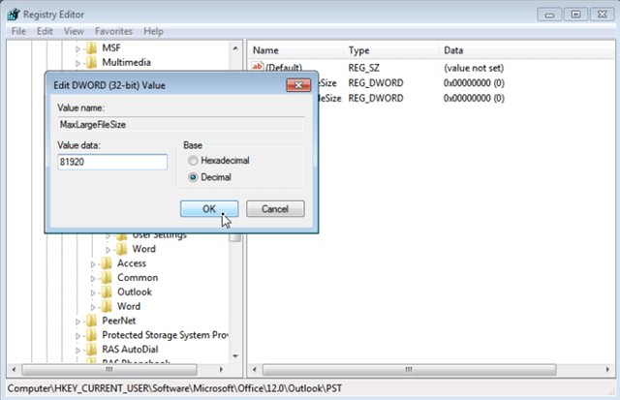Select the RAS AutoDial tree label
The height and width of the screenshot is (400, 620).
pyautogui.click(x=130, y=350)
